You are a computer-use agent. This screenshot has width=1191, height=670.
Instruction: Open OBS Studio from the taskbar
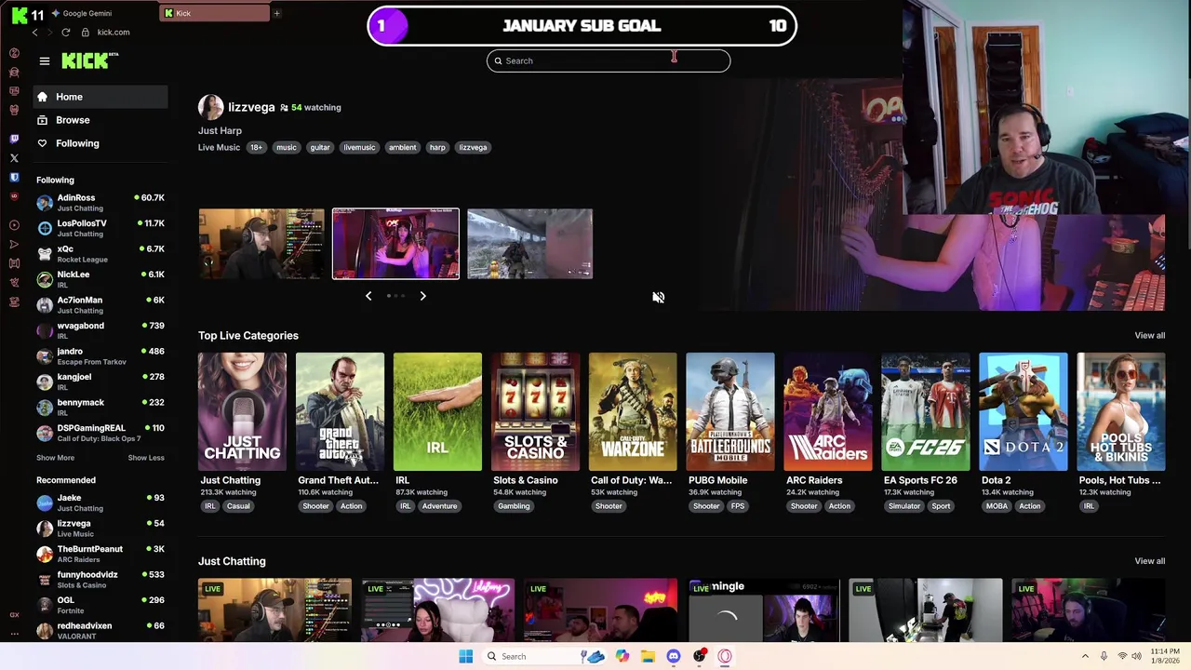pyautogui.click(x=700, y=656)
